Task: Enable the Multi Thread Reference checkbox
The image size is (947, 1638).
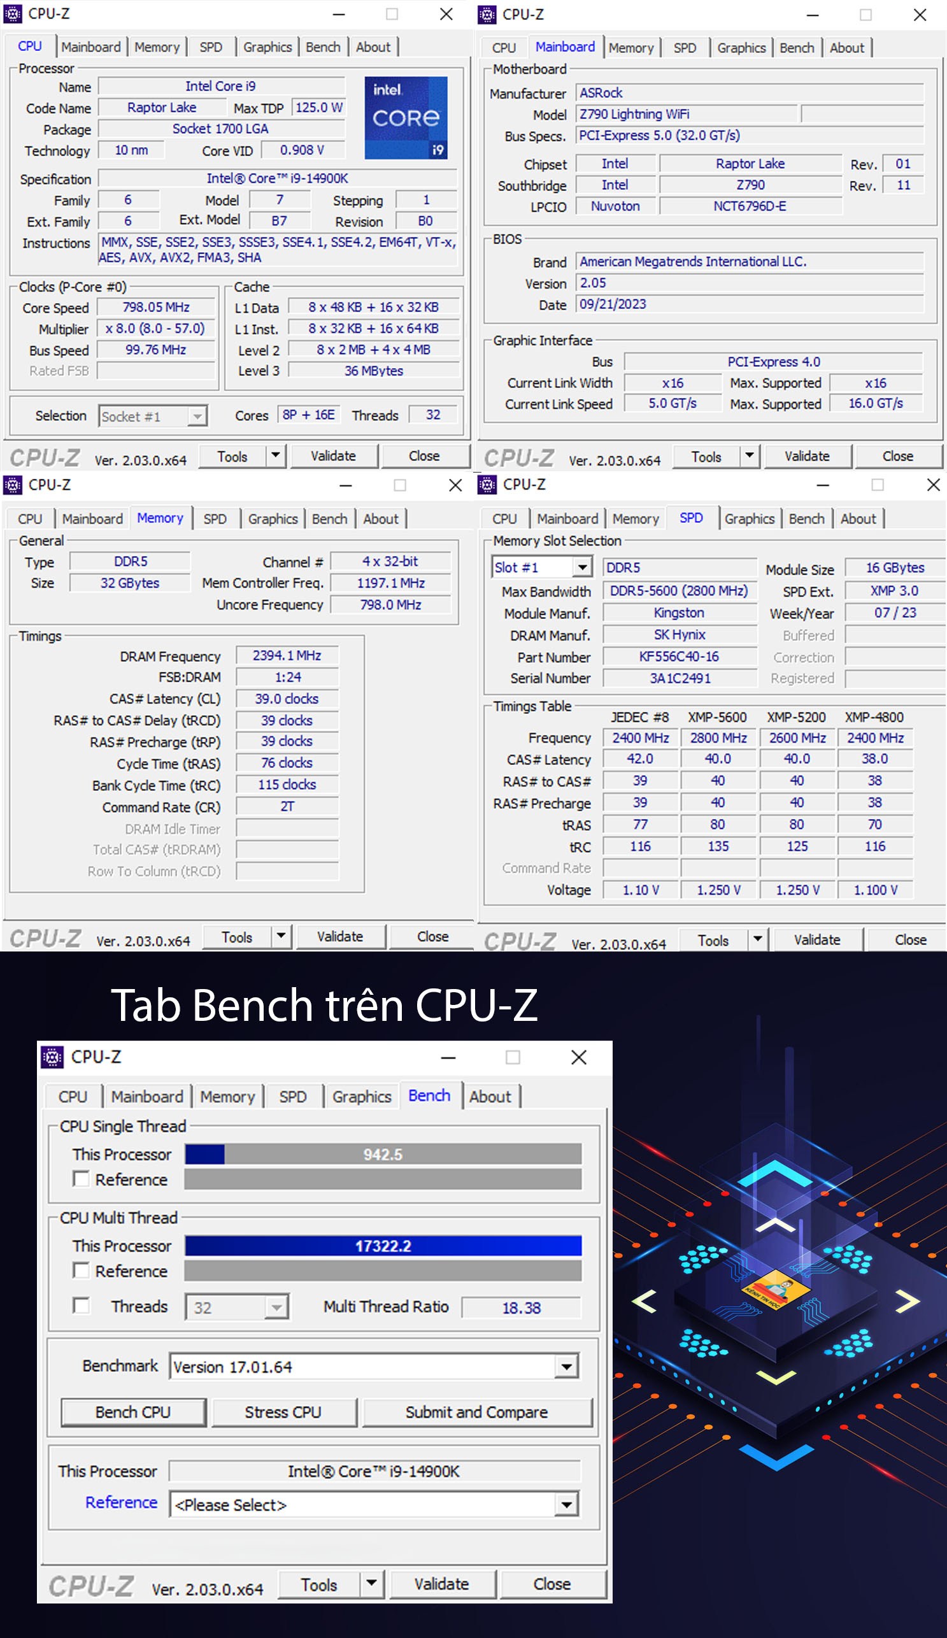Action: [x=82, y=1271]
